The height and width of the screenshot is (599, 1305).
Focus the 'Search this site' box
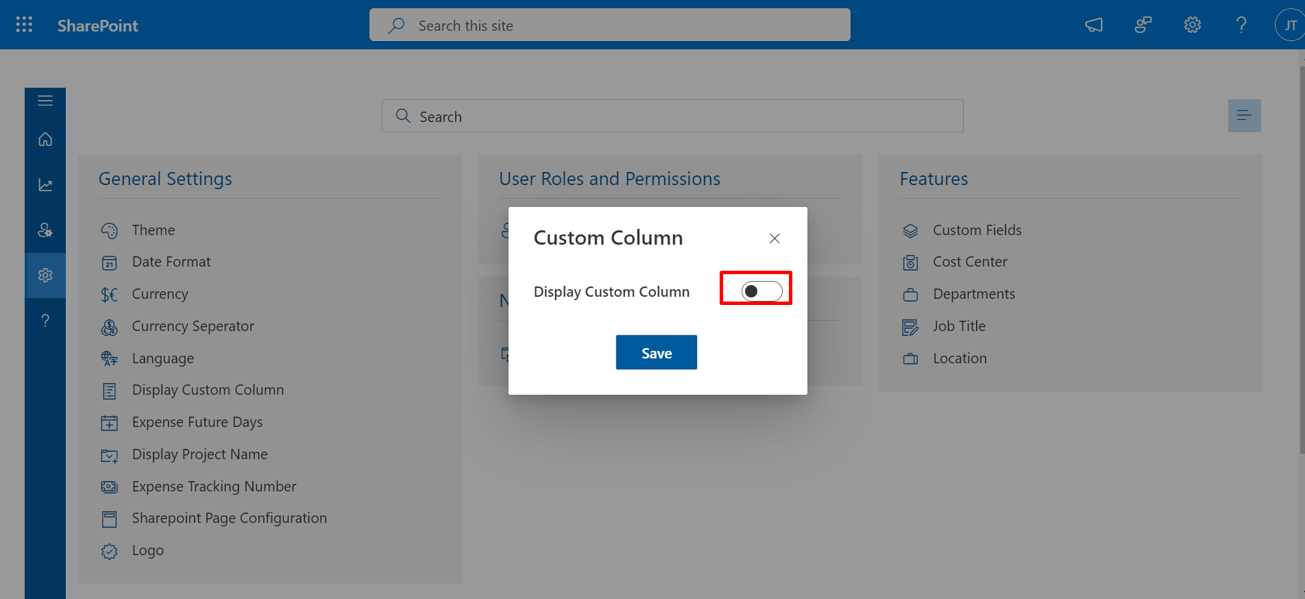pos(610,25)
